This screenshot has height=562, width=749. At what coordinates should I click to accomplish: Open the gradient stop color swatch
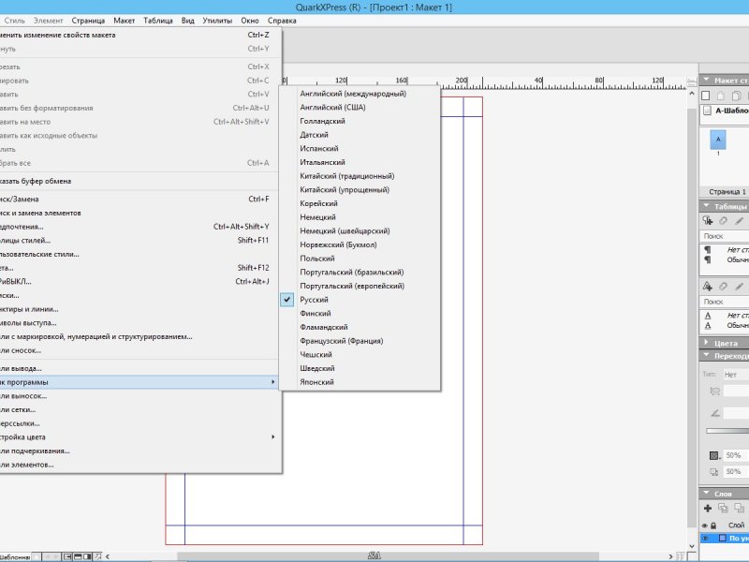coord(714,455)
